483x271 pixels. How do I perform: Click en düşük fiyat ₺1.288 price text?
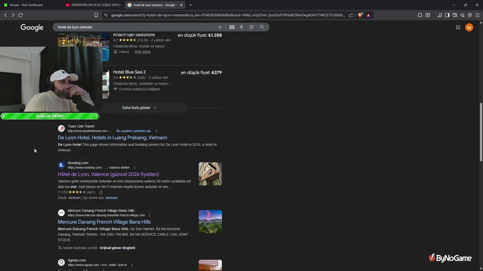click(x=200, y=35)
